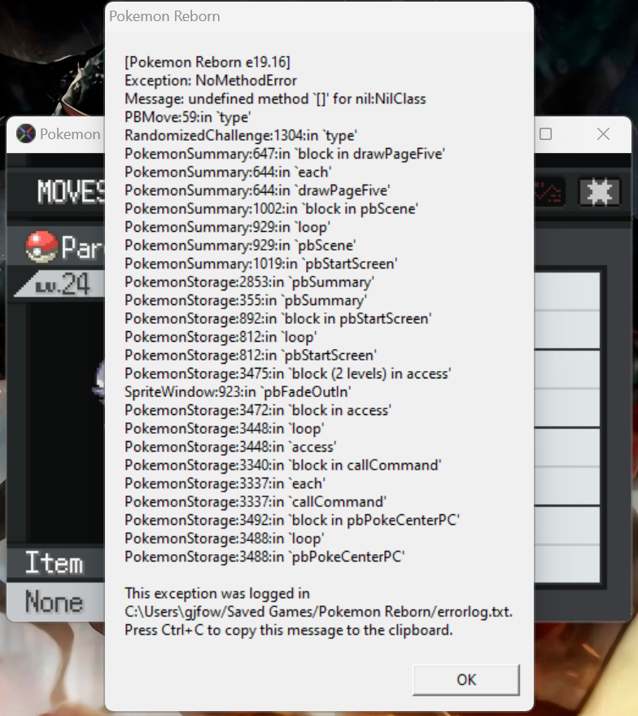Click the error dialog title Pokemon Reborn
Screen dimensions: 638x716
click(x=164, y=16)
